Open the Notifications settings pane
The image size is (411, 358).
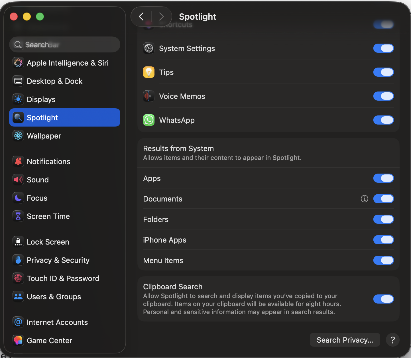pos(48,162)
